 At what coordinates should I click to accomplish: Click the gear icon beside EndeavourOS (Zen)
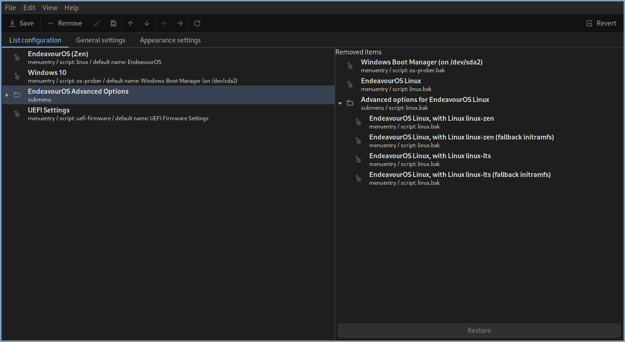click(17, 58)
